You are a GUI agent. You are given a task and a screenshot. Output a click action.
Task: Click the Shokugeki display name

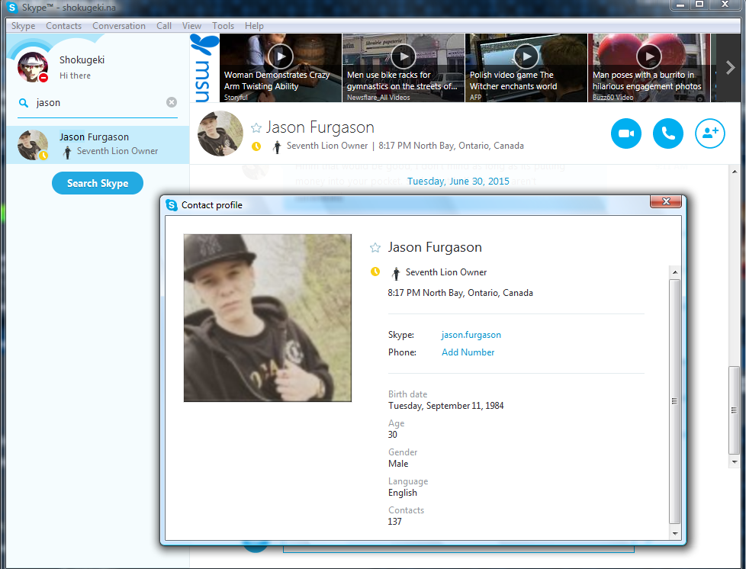click(x=82, y=60)
